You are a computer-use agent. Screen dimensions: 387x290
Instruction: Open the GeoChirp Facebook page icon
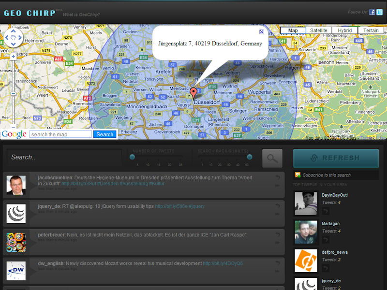point(372,12)
